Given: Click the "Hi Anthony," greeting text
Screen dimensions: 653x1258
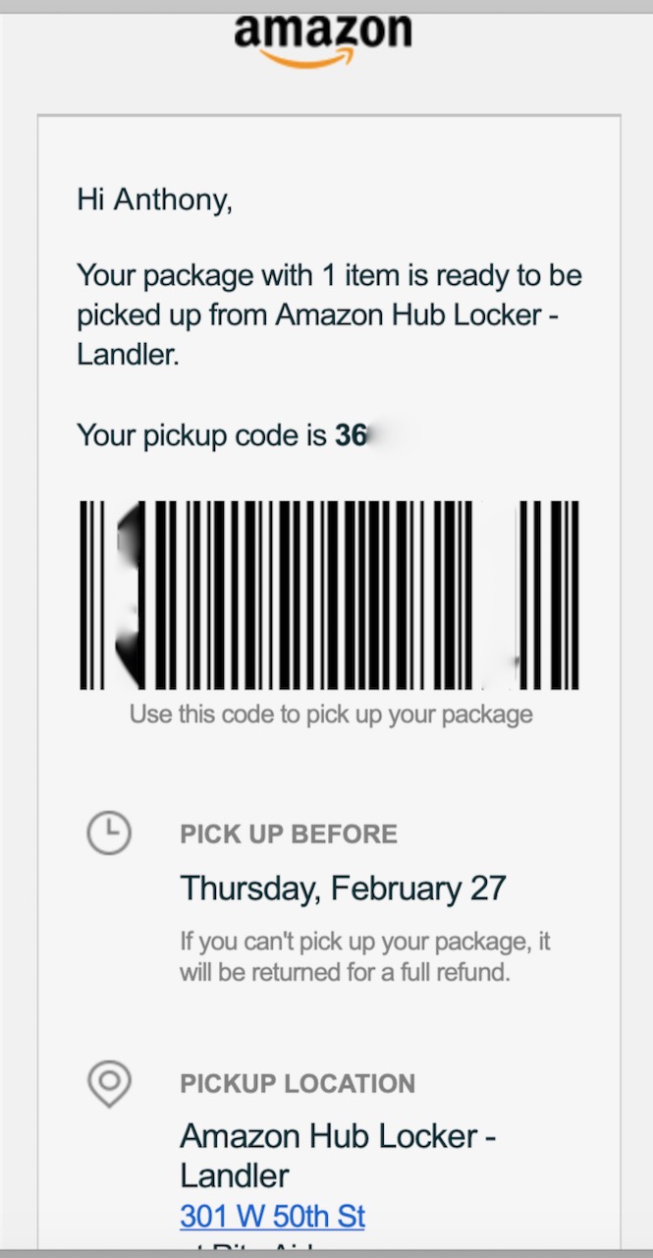Looking at the screenshot, I should click(x=154, y=200).
